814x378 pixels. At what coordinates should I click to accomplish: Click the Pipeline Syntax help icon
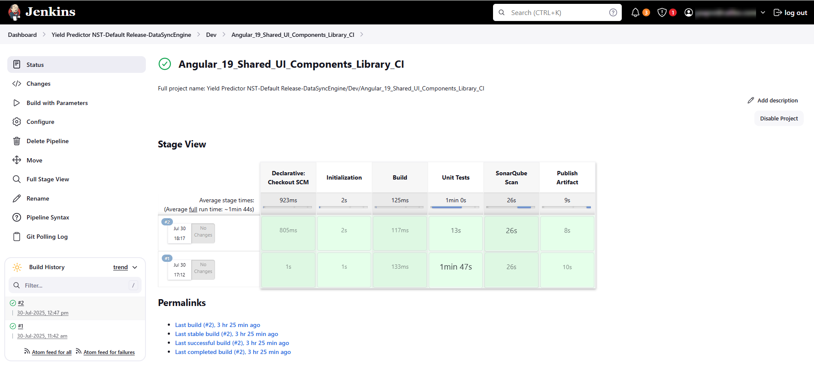(17, 217)
